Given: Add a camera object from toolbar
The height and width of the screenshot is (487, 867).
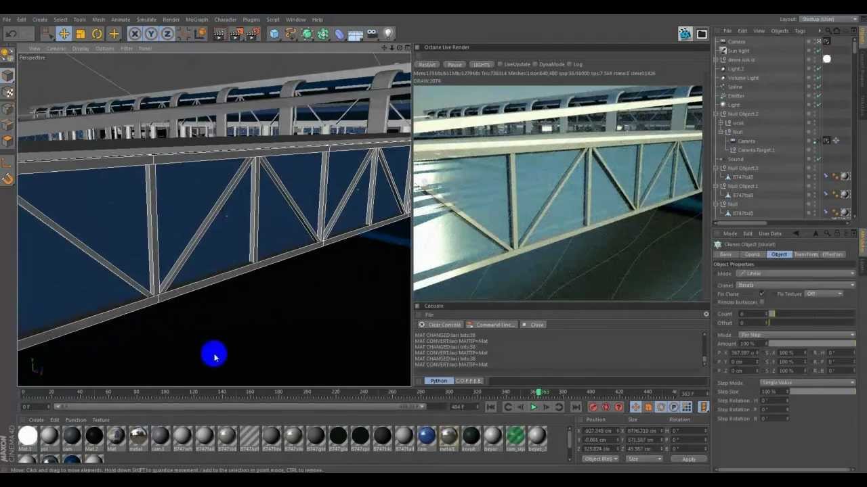Looking at the screenshot, I should coord(372,34).
